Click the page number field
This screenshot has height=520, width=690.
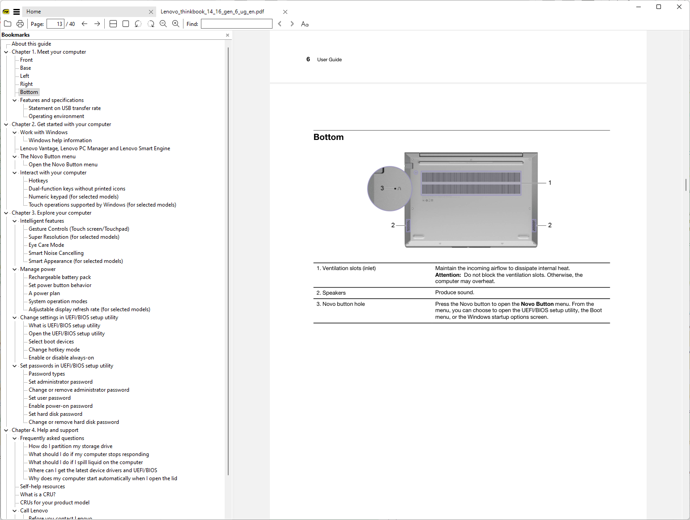coord(55,24)
